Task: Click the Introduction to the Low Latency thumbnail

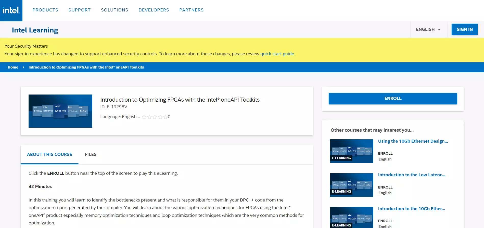Action: pos(352,185)
